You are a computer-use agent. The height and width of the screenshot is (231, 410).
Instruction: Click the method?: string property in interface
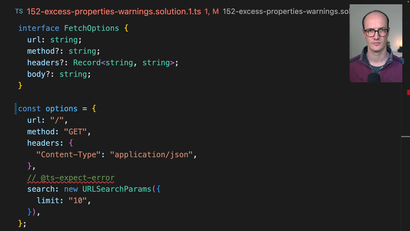tap(63, 51)
